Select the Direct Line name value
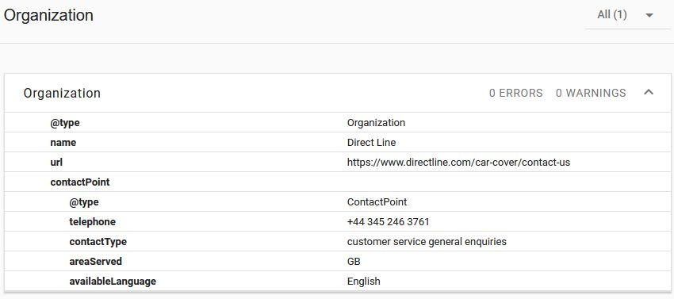 pos(371,143)
